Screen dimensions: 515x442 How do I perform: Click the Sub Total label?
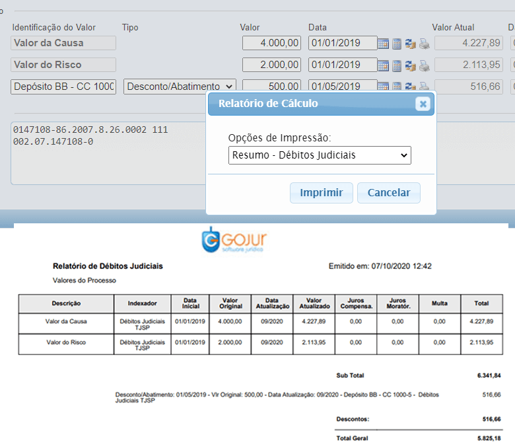(350, 375)
